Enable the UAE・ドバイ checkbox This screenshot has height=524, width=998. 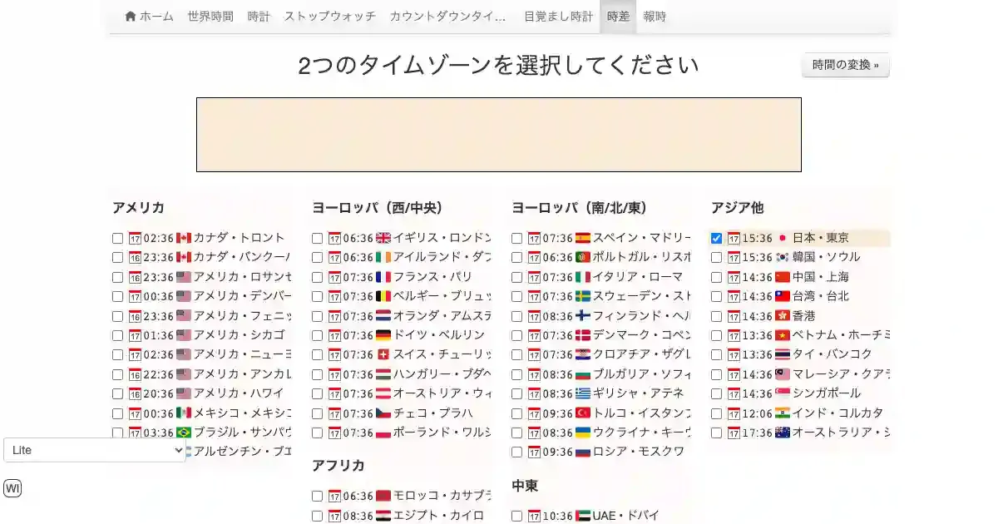tap(516, 517)
